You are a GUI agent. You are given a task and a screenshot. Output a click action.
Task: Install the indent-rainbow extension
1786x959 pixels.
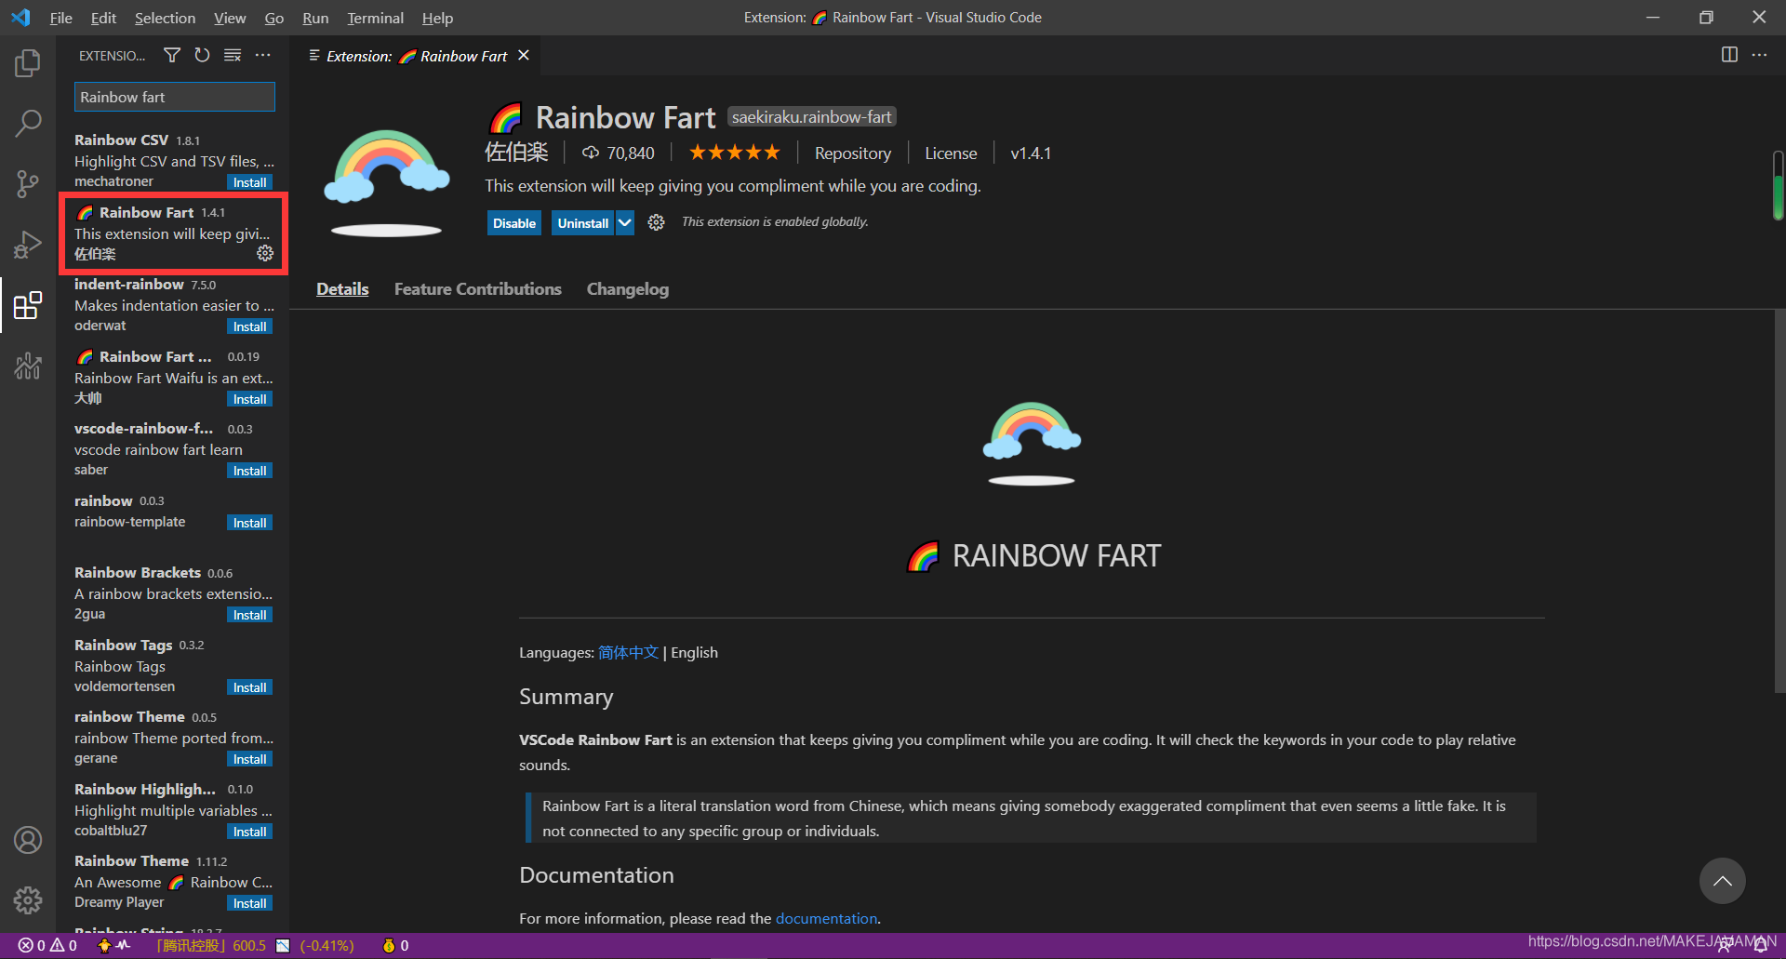click(x=249, y=326)
